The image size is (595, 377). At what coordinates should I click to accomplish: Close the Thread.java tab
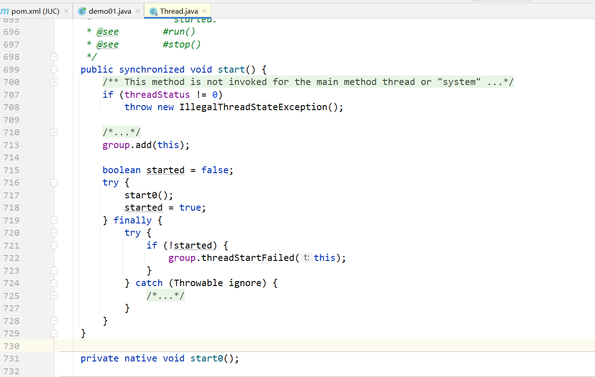click(x=204, y=11)
